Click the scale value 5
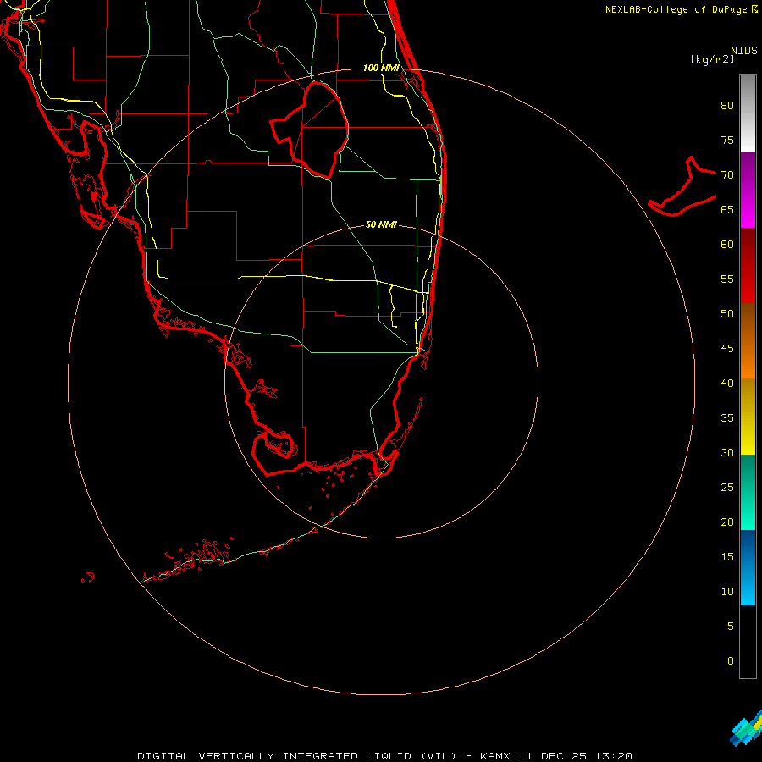Screen dimensions: 762x762 731,627
